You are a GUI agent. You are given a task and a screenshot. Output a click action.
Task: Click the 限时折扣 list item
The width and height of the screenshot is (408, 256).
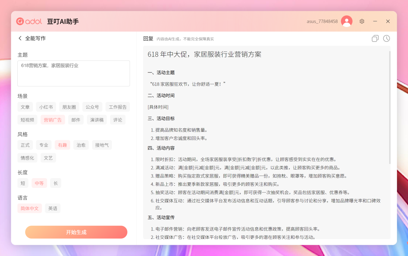pos(246,160)
